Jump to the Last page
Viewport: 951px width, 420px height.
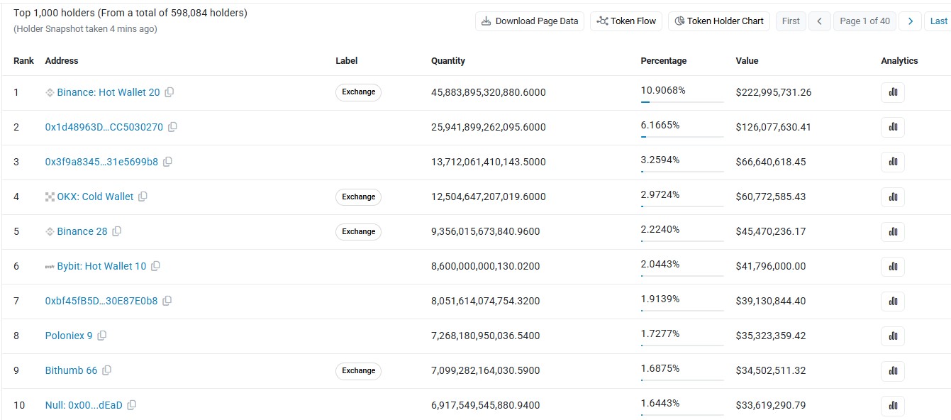coord(938,21)
